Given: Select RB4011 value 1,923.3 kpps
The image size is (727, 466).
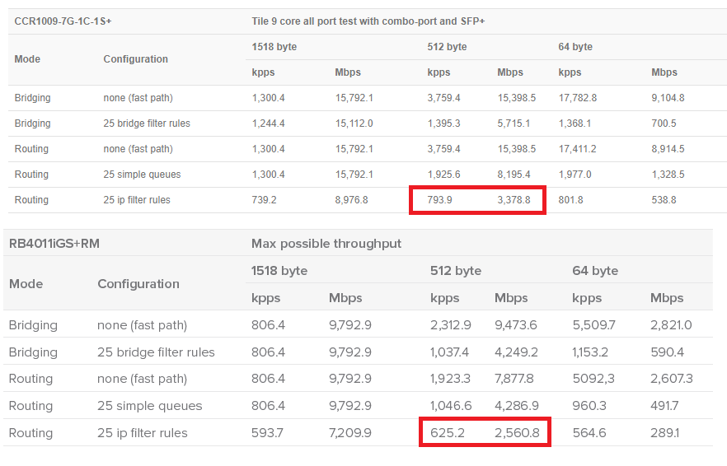Looking at the screenshot, I should click(x=450, y=379).
